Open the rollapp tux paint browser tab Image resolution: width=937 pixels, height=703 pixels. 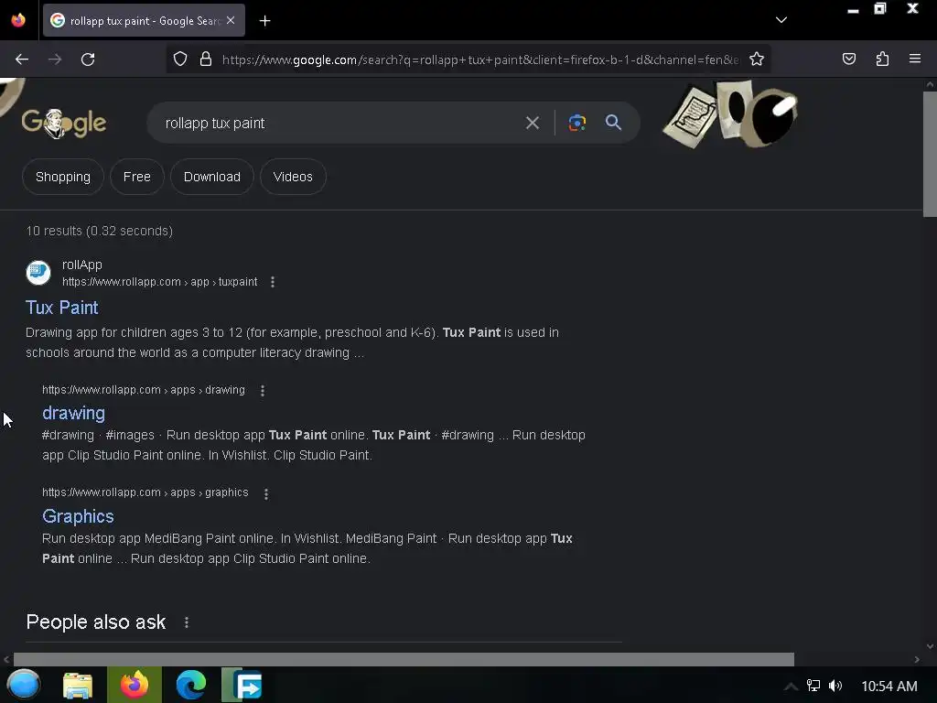tap(144, 21)
